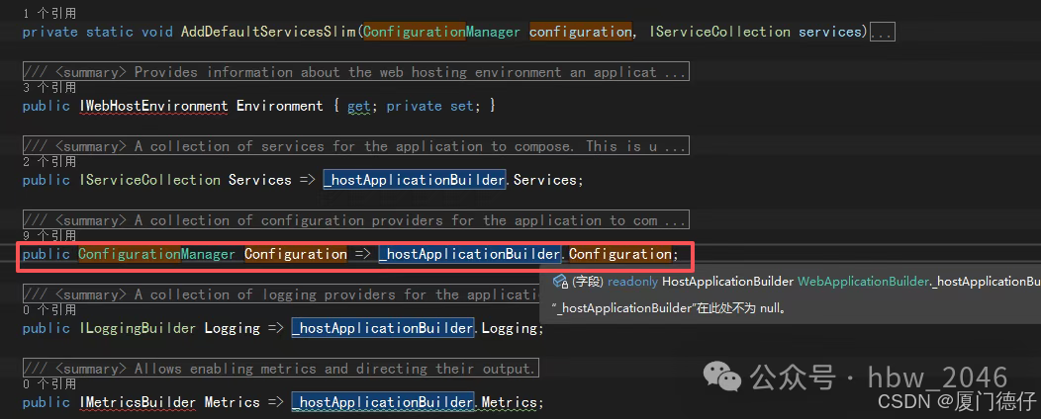Click _hostApplicationBuilder on the Configuration line
This screenshot has width=1041, height=419.
coord(470,255)
